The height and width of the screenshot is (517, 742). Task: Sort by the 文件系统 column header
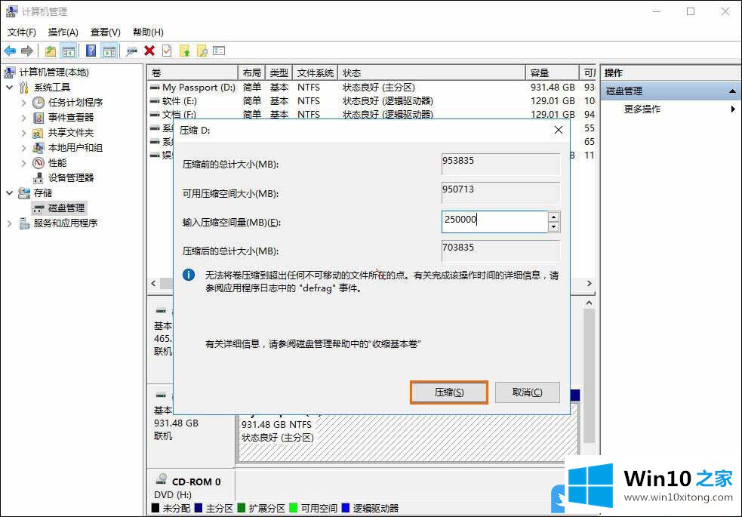click(x=316, y=73)
